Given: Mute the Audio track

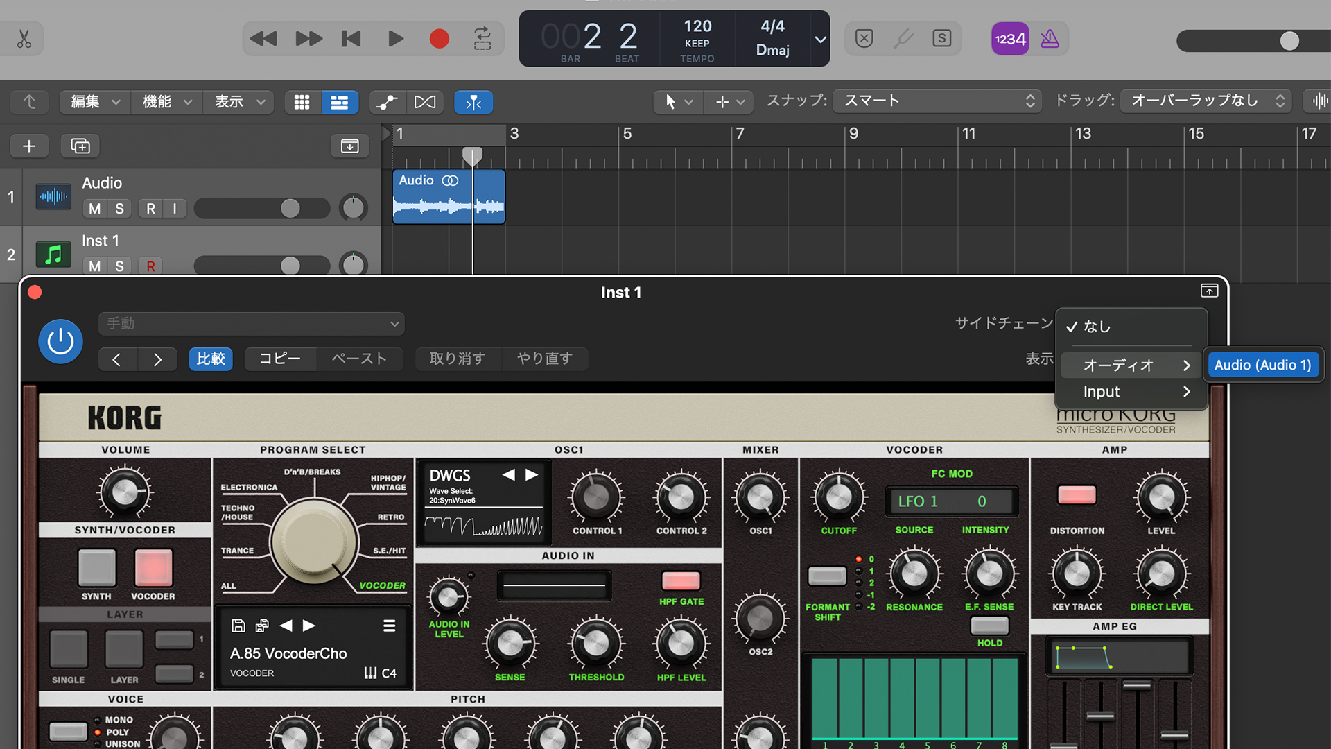Looking at the screenshot, I should pyautogui.click(x=95, y=209).
